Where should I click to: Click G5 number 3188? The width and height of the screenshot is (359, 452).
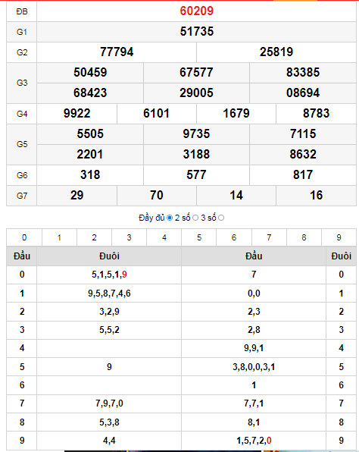point(196,154)
